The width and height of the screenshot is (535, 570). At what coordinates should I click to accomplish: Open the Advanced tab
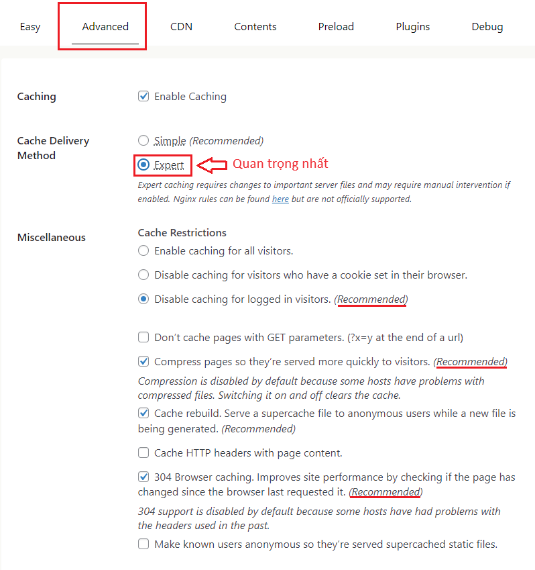click(x=105, y=27)
